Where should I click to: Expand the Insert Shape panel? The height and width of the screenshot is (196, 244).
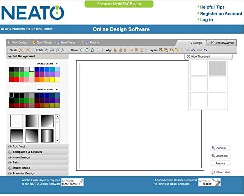point(38,168)
